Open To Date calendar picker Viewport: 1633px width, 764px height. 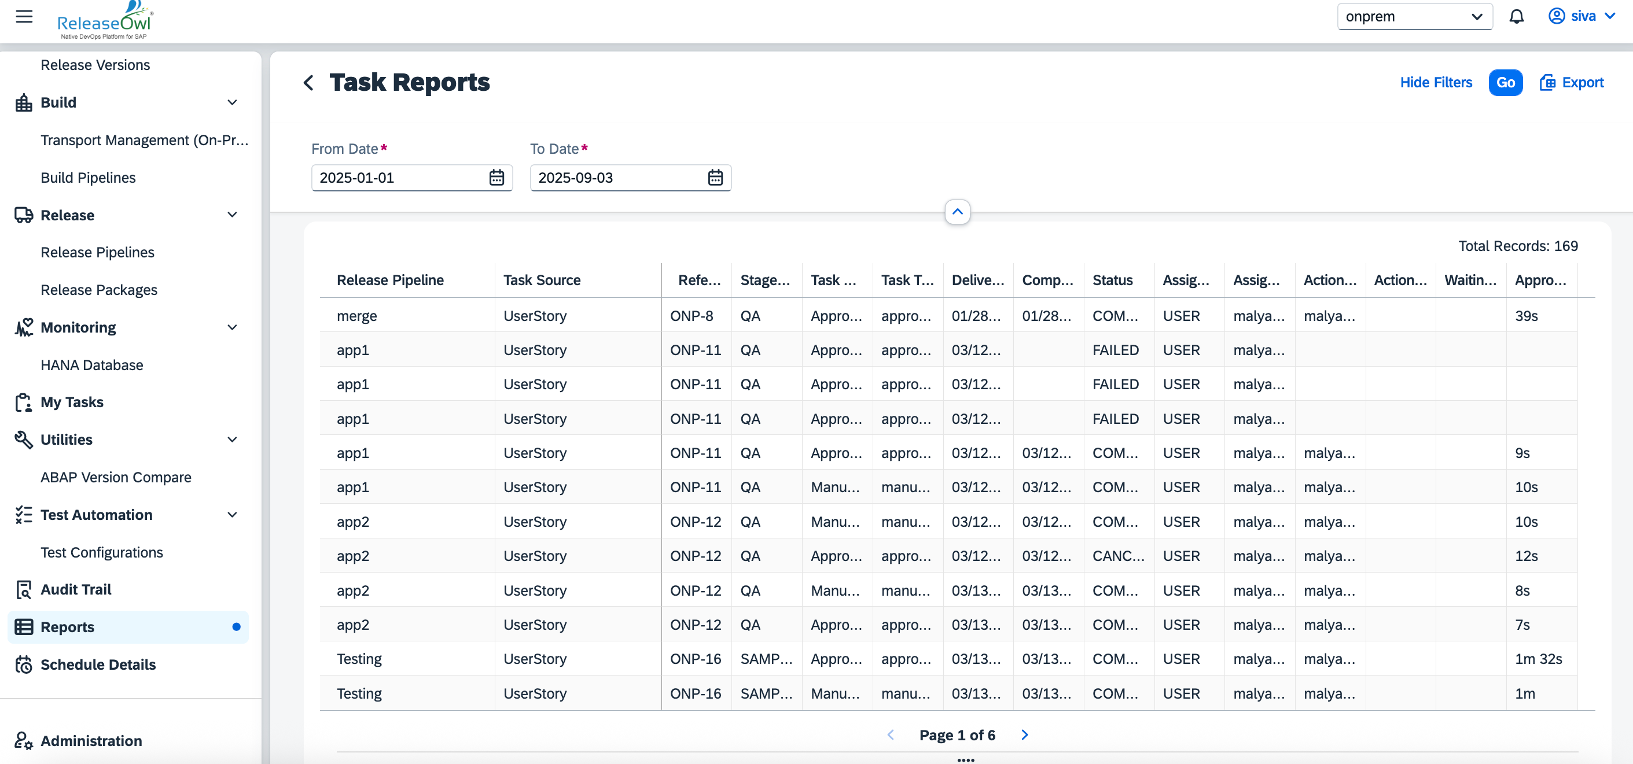click(x=715, y=178)
